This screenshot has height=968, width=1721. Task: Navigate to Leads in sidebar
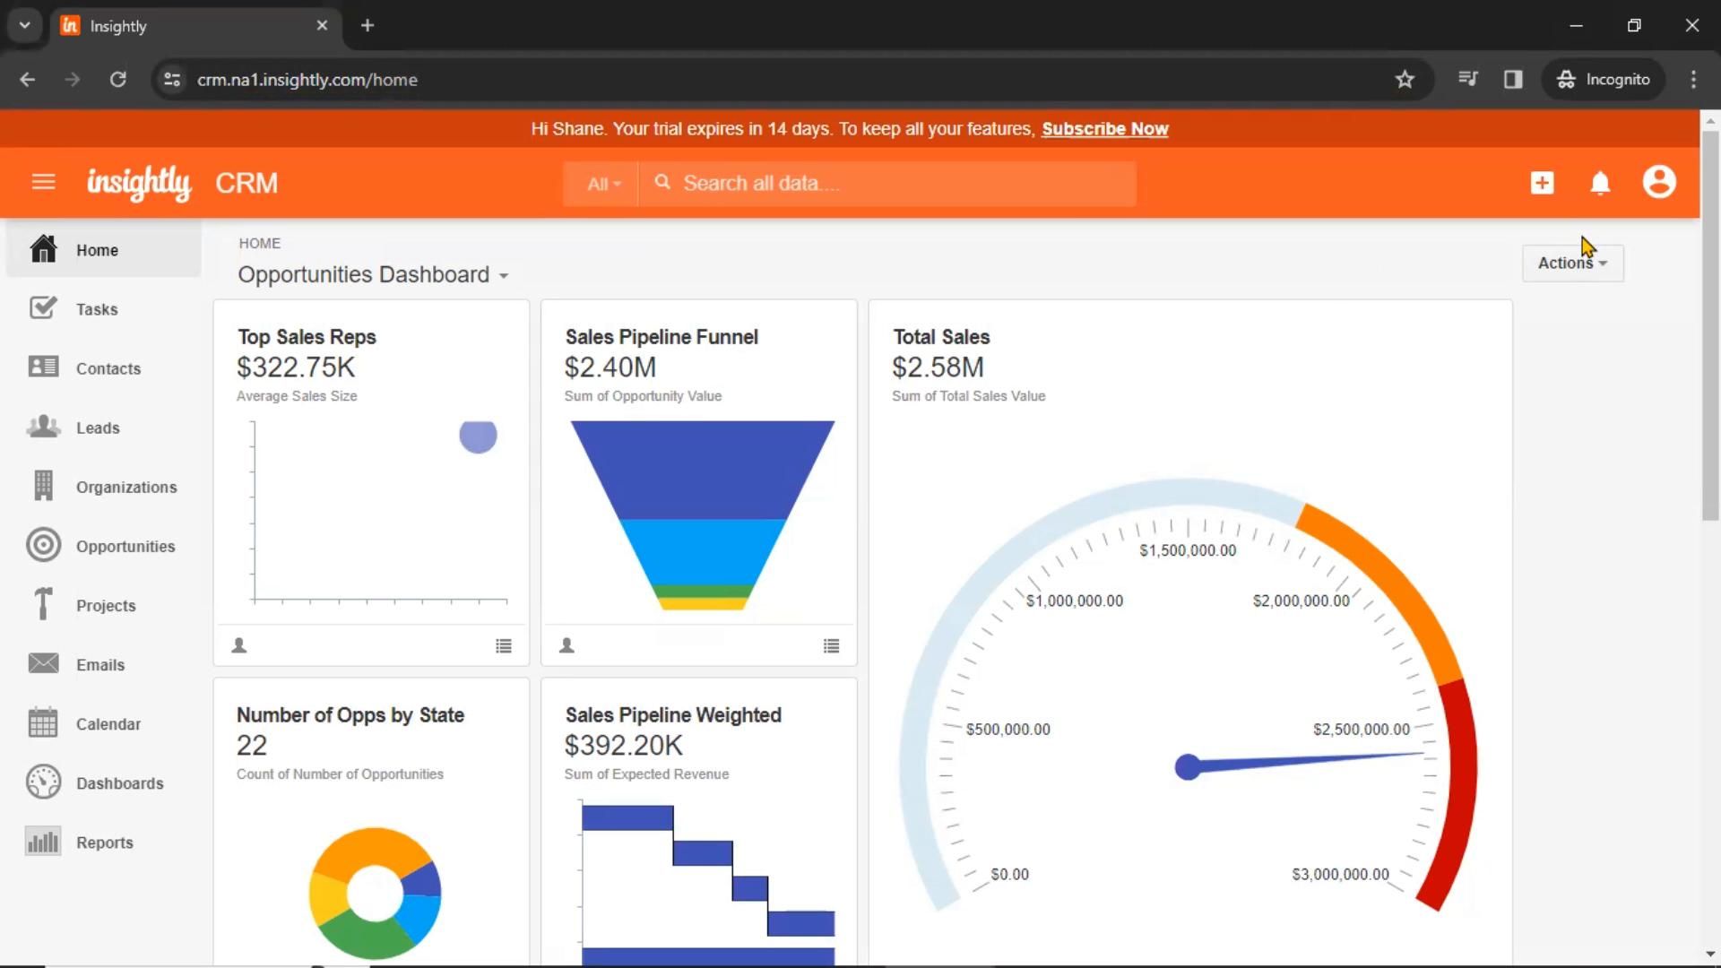pos(98,427)
